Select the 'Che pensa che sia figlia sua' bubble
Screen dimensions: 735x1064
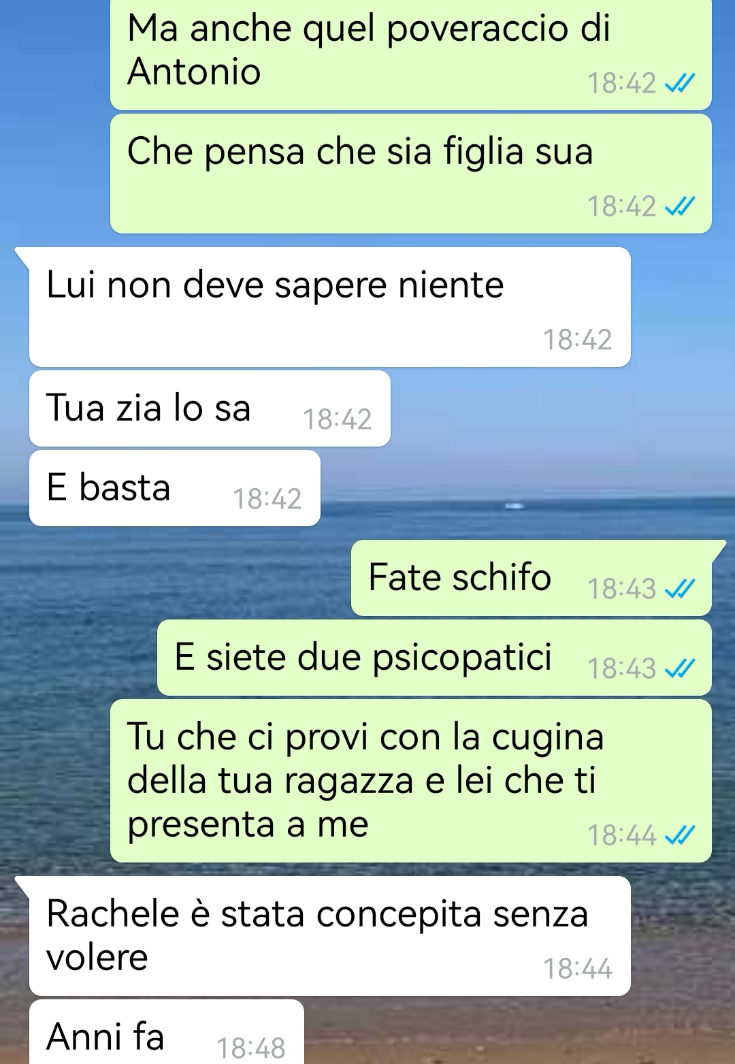pyautogui.click(x=410, y=174)
